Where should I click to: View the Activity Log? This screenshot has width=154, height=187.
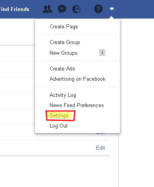[x=63, y=95]
